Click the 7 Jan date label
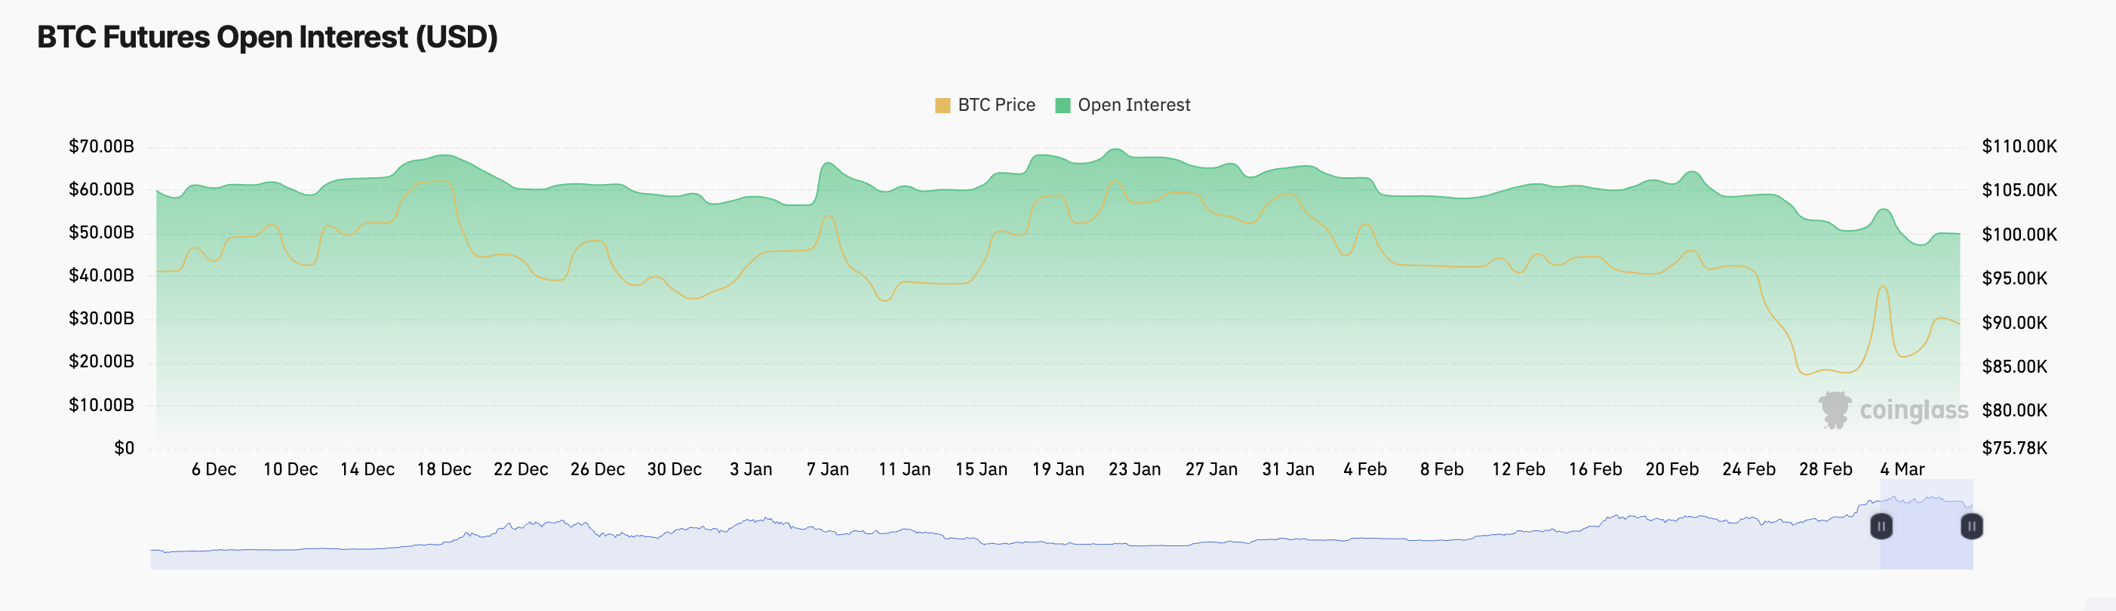Screen dimensions: 2116x611 coord(827,469)
